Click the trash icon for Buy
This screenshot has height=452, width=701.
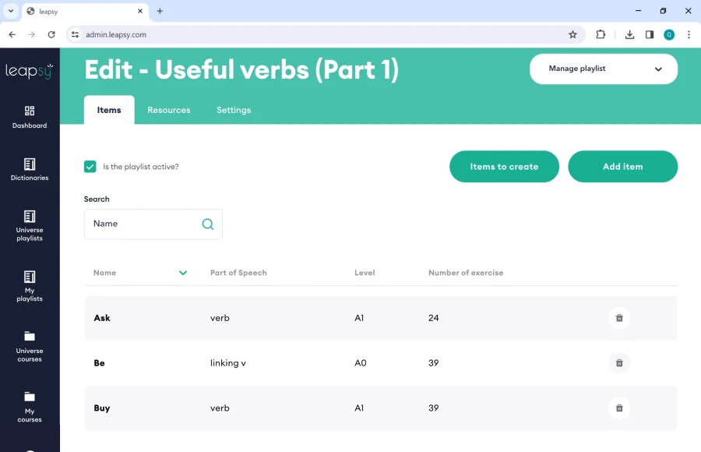coord(619,408)
